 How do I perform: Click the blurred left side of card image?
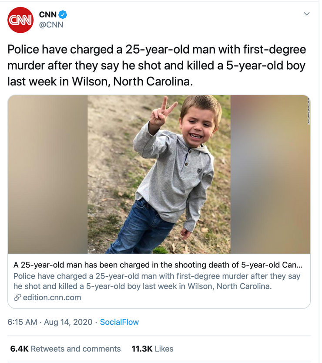pyautogui.click(x=48, y=174)
